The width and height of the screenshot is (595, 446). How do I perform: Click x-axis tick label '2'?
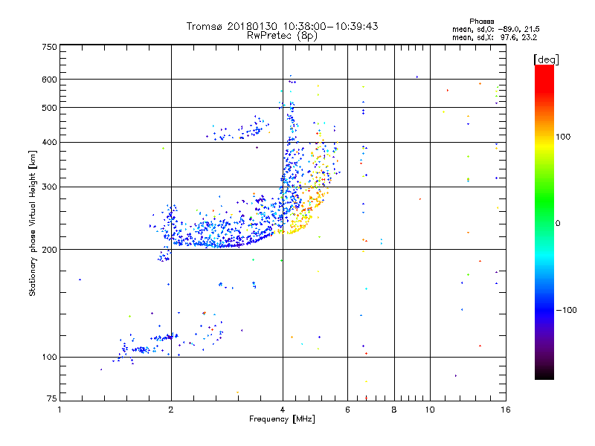click(x=171, y=410)
